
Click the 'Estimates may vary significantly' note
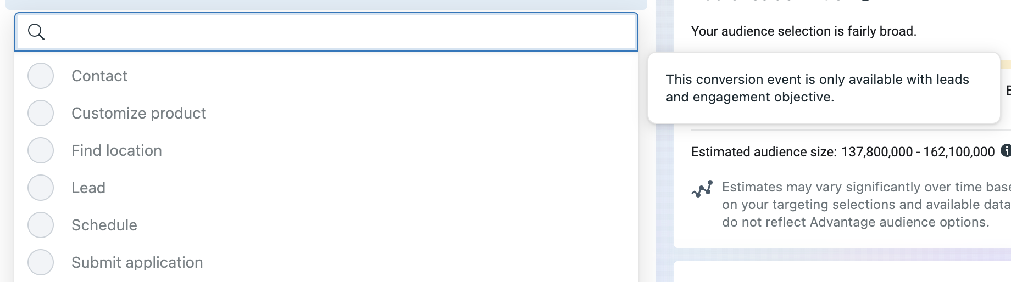coord(866,205)
